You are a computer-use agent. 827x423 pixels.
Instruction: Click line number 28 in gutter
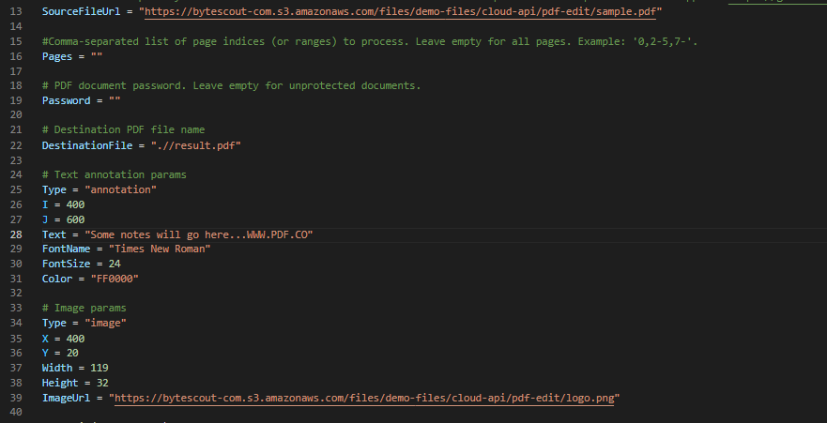point(16,234)
